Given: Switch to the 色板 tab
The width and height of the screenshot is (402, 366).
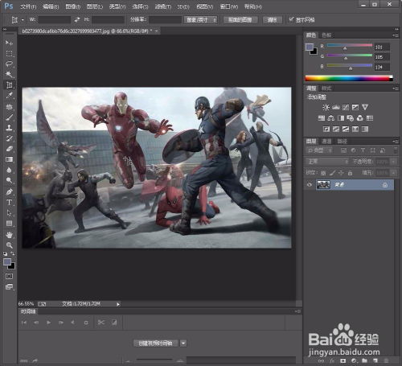Looking at the screenshot, I should pyautogui.click(x=326, y=35).
